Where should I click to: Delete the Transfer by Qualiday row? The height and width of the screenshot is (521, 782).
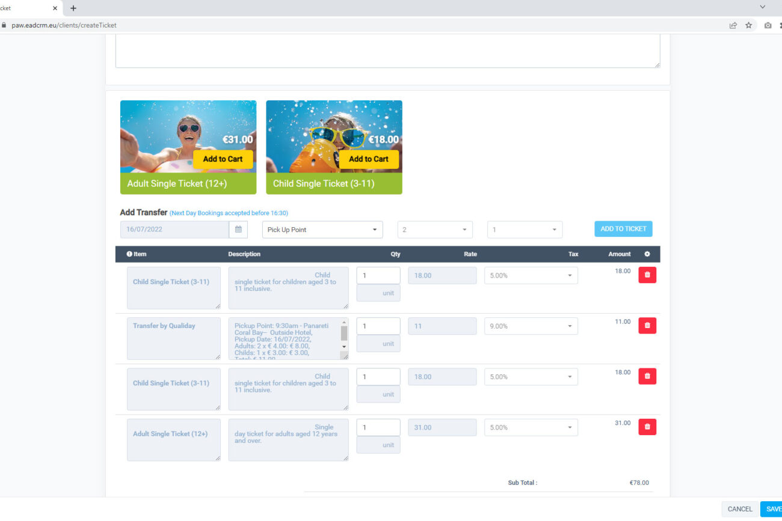[x=647, y=326]
